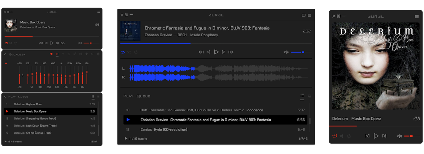Click rewind (seek backward) in center player

tap(201, 52)
